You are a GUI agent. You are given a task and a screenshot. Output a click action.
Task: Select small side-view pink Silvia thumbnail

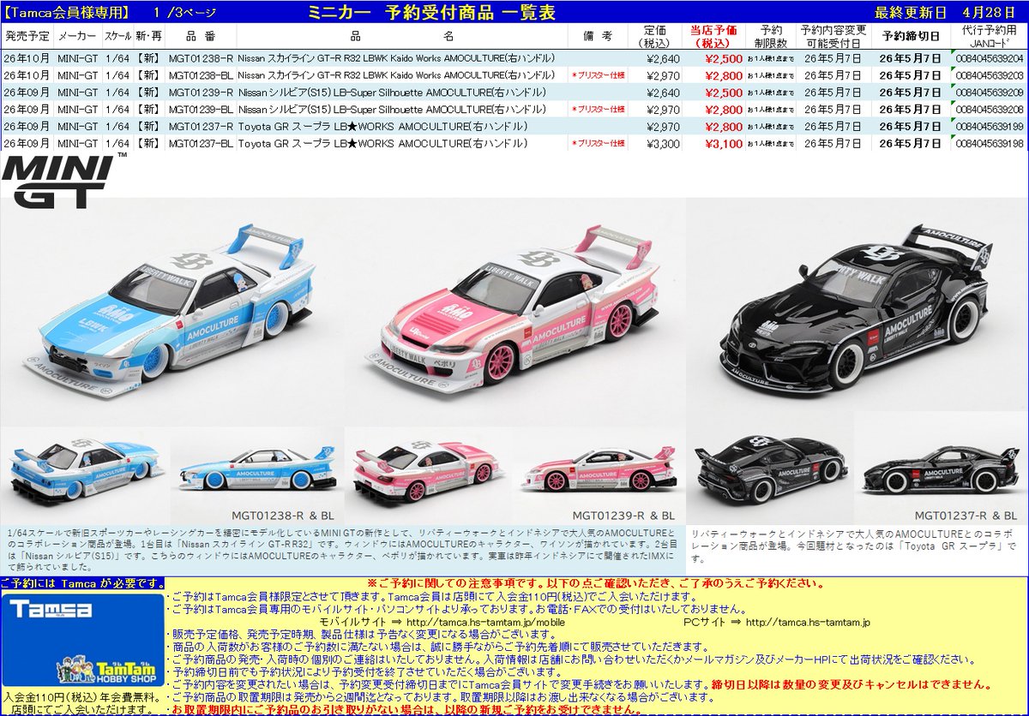tap(598, 476)
